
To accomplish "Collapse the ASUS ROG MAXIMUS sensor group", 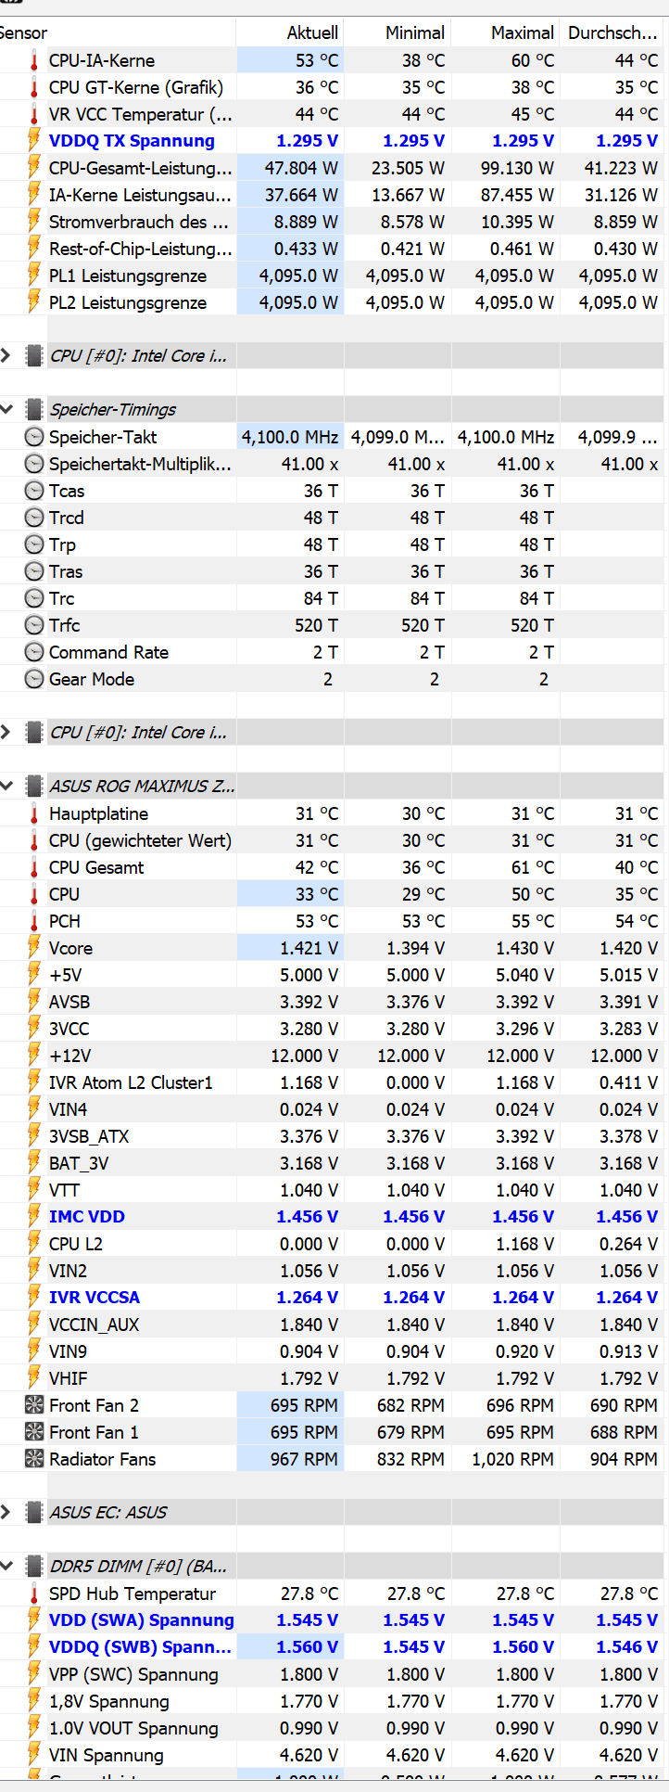I will point(7,786).
